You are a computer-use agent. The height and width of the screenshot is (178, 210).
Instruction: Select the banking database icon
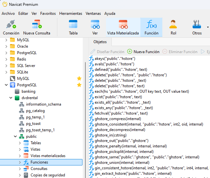[x=17, y=91]
